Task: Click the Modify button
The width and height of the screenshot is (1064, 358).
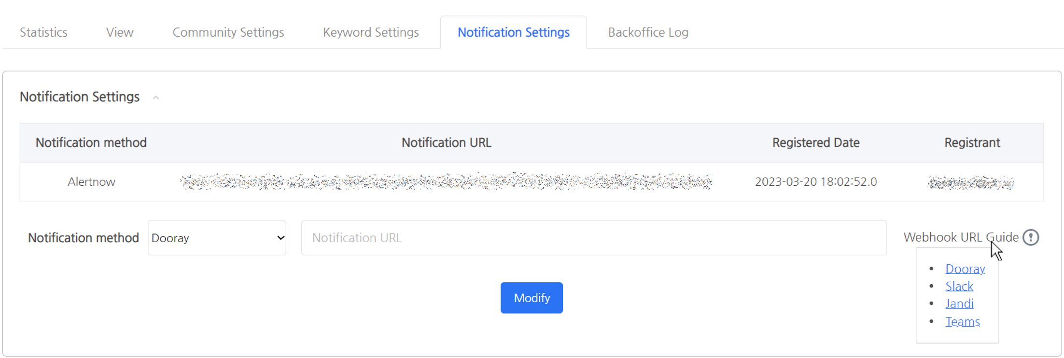Action: click(532, 298)
